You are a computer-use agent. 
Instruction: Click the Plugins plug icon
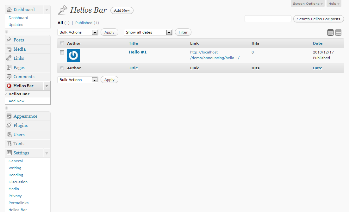(9, 125)
